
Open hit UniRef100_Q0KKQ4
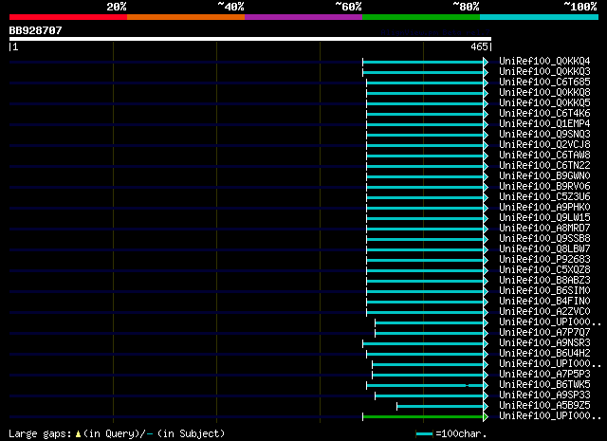(544, 62)
